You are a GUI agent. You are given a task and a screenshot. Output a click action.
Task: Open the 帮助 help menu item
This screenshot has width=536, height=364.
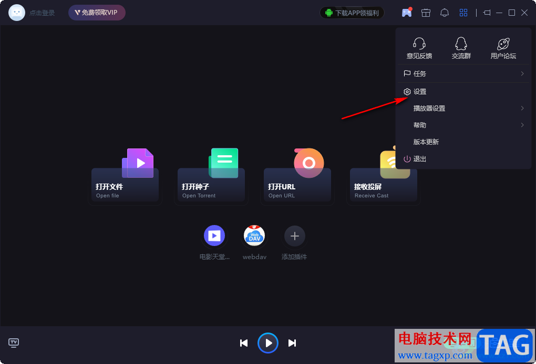tap(463, 125)
